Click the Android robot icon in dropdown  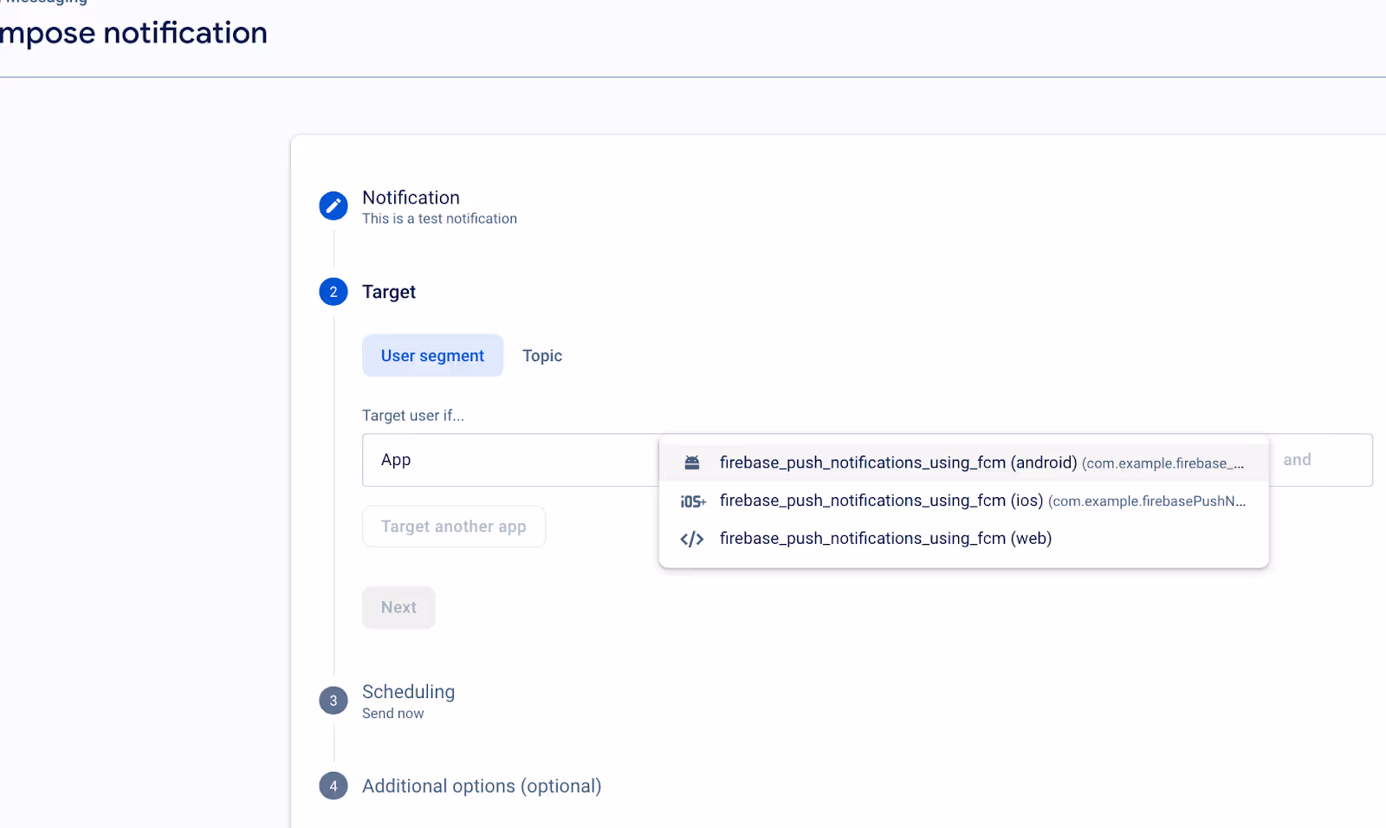pyautogui.click(x=692, y=463)
